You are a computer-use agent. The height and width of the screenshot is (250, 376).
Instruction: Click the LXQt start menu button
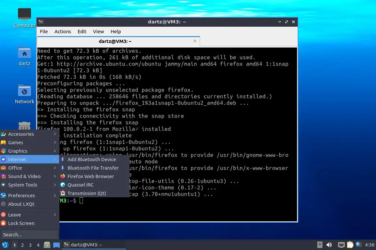[5, 245]
